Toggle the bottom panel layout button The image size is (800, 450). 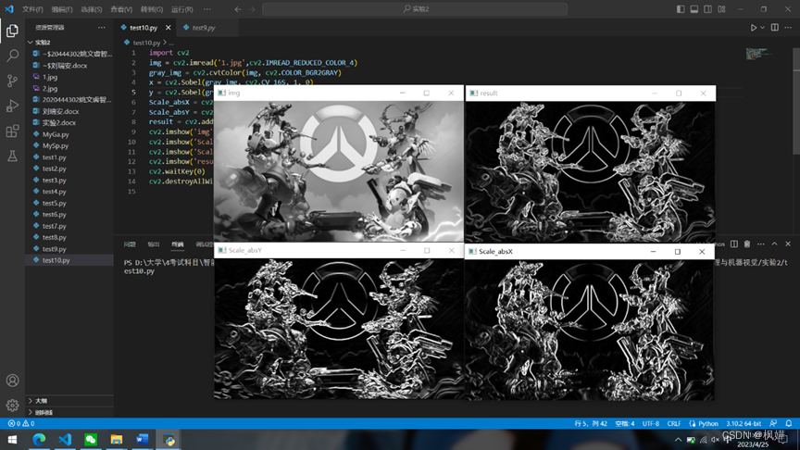(694, 9)
